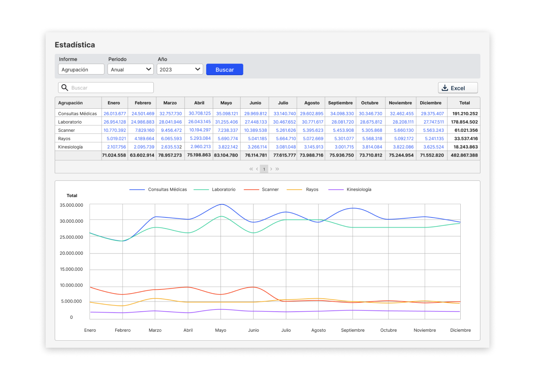Screen dimensions: 535x380
Task: Click the magnifier icon in the search box
Action: click(x=65, y=88)
